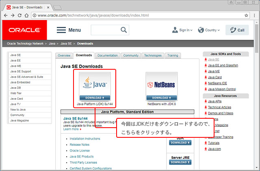The image size is (260, 171).
Task: Click the NetBeans with JDK 8 DOWNLOAD button
Action: pyautogui.click(x=162, y=98)
